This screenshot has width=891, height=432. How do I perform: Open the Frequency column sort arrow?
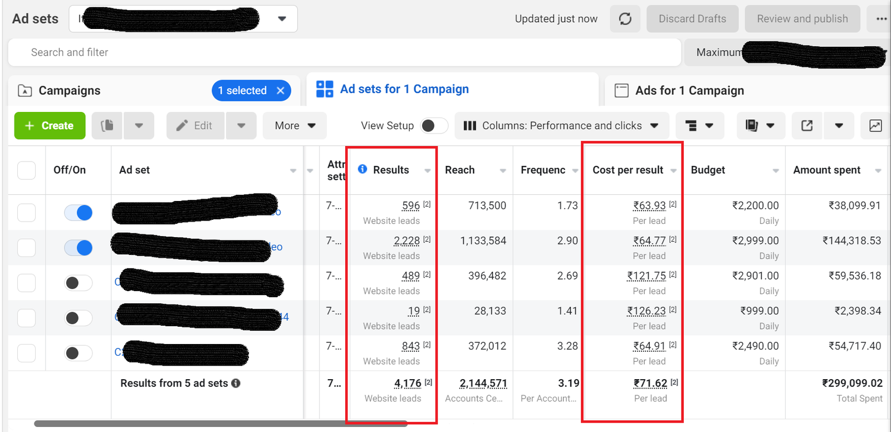pos(575,171)
